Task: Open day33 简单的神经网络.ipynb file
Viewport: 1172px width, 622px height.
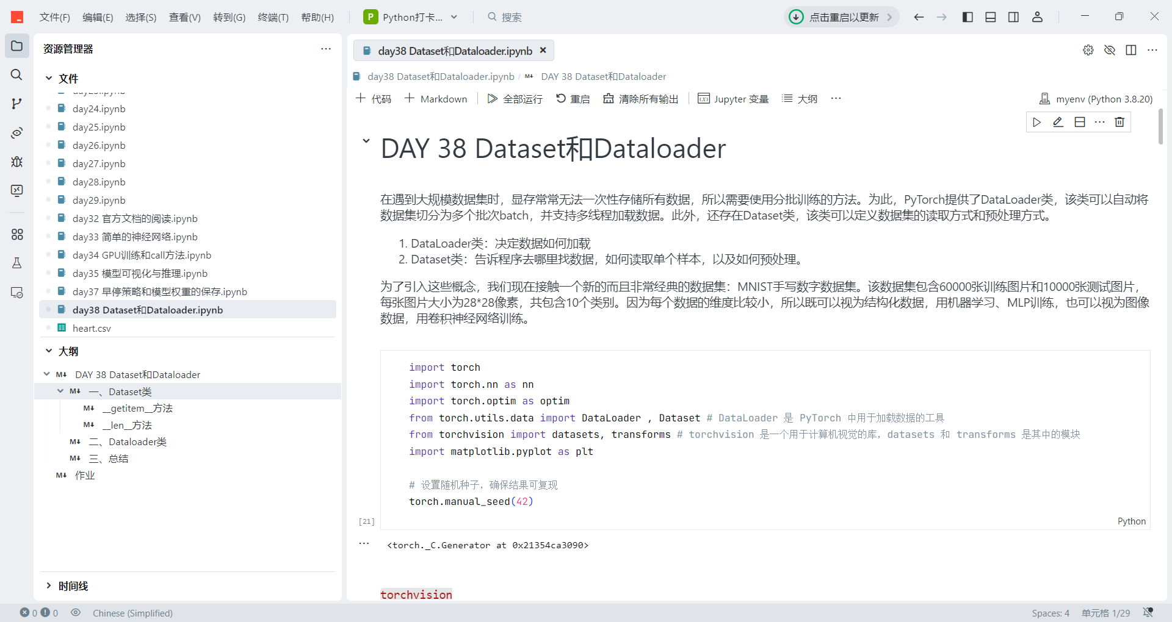Action: click(x=135, y=237)
